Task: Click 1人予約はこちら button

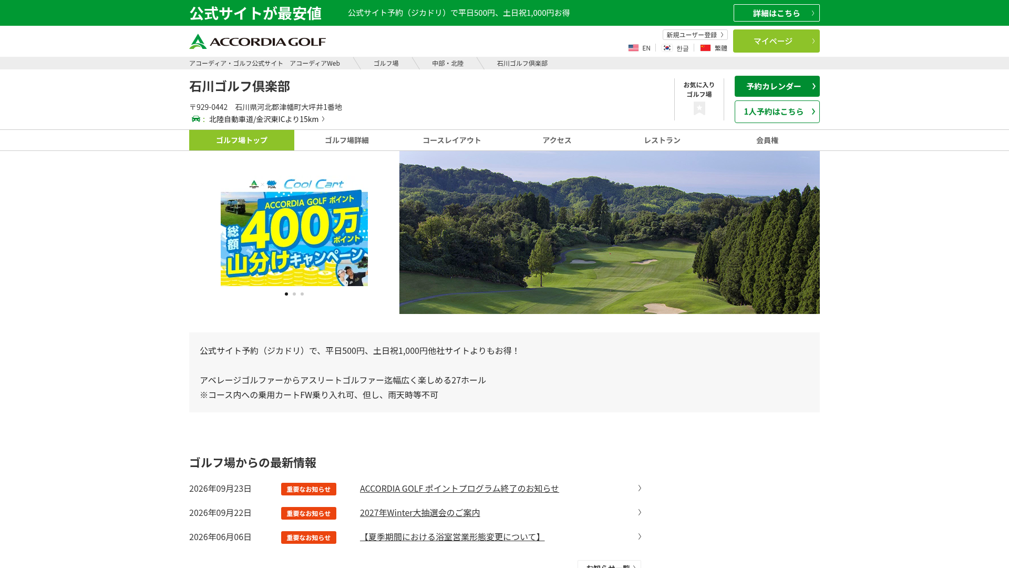Action: (x=777, y=111)
